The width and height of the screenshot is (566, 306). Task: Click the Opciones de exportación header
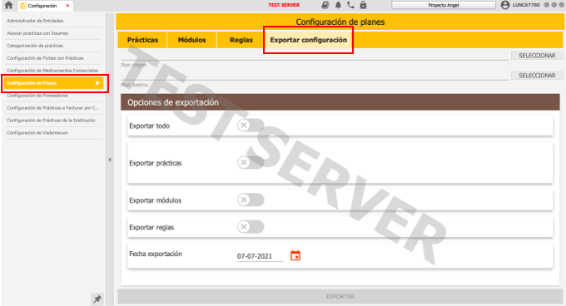[340, 102]
